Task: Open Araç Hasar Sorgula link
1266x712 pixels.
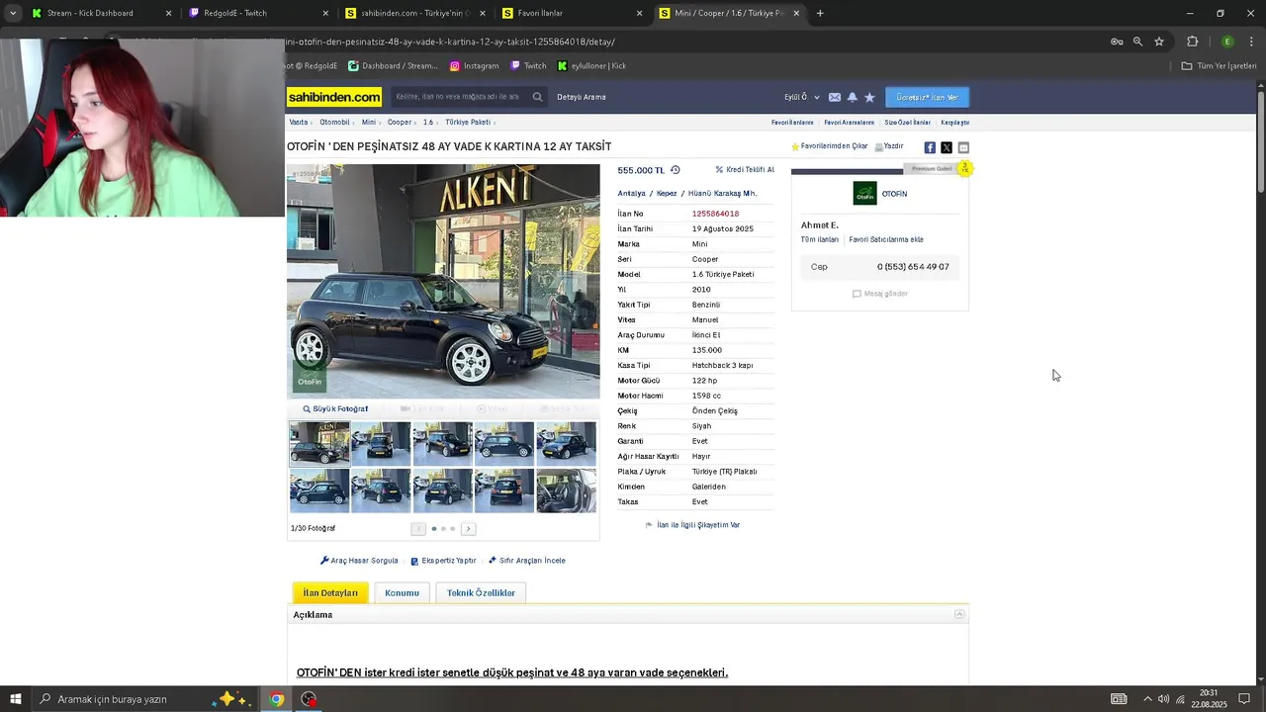Action: tap(359, 561)
